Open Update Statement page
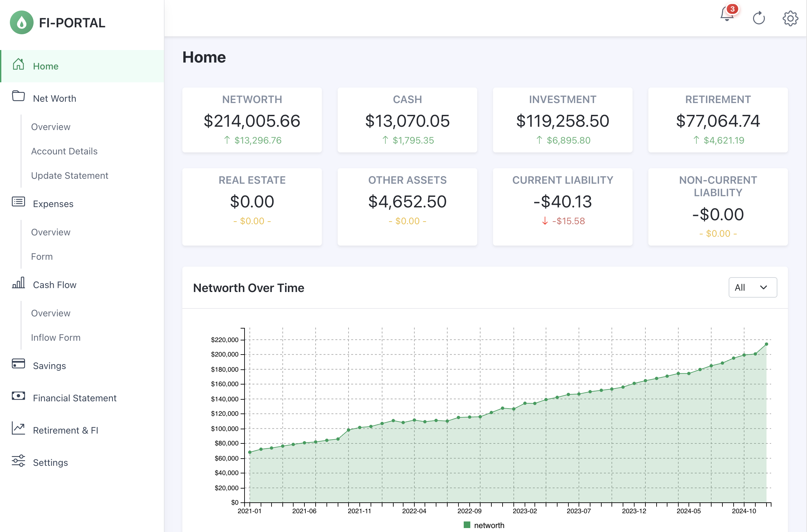807x532 pixels. 69,176
